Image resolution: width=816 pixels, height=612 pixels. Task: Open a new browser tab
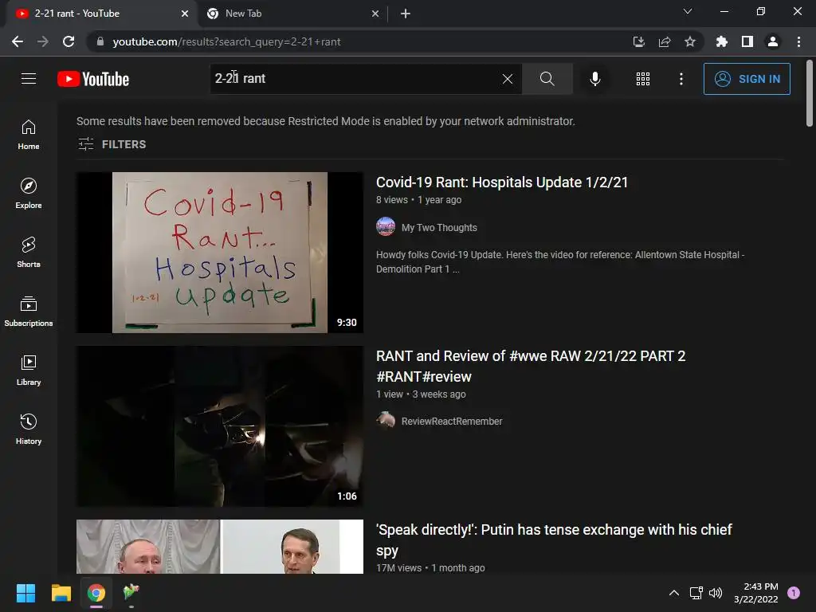point(406,14)
